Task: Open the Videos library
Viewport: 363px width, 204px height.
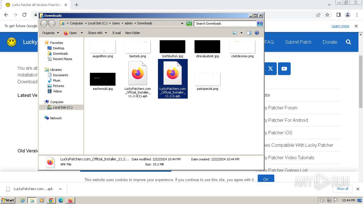Action: pyautogui.click(x=57, y=91)
